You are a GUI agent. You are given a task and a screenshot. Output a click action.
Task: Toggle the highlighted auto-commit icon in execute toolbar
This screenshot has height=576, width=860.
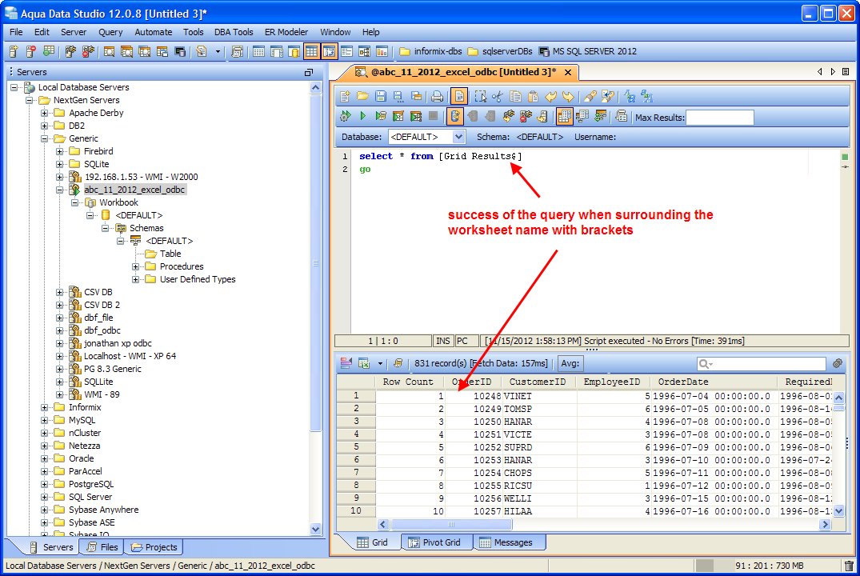point(454,116)
